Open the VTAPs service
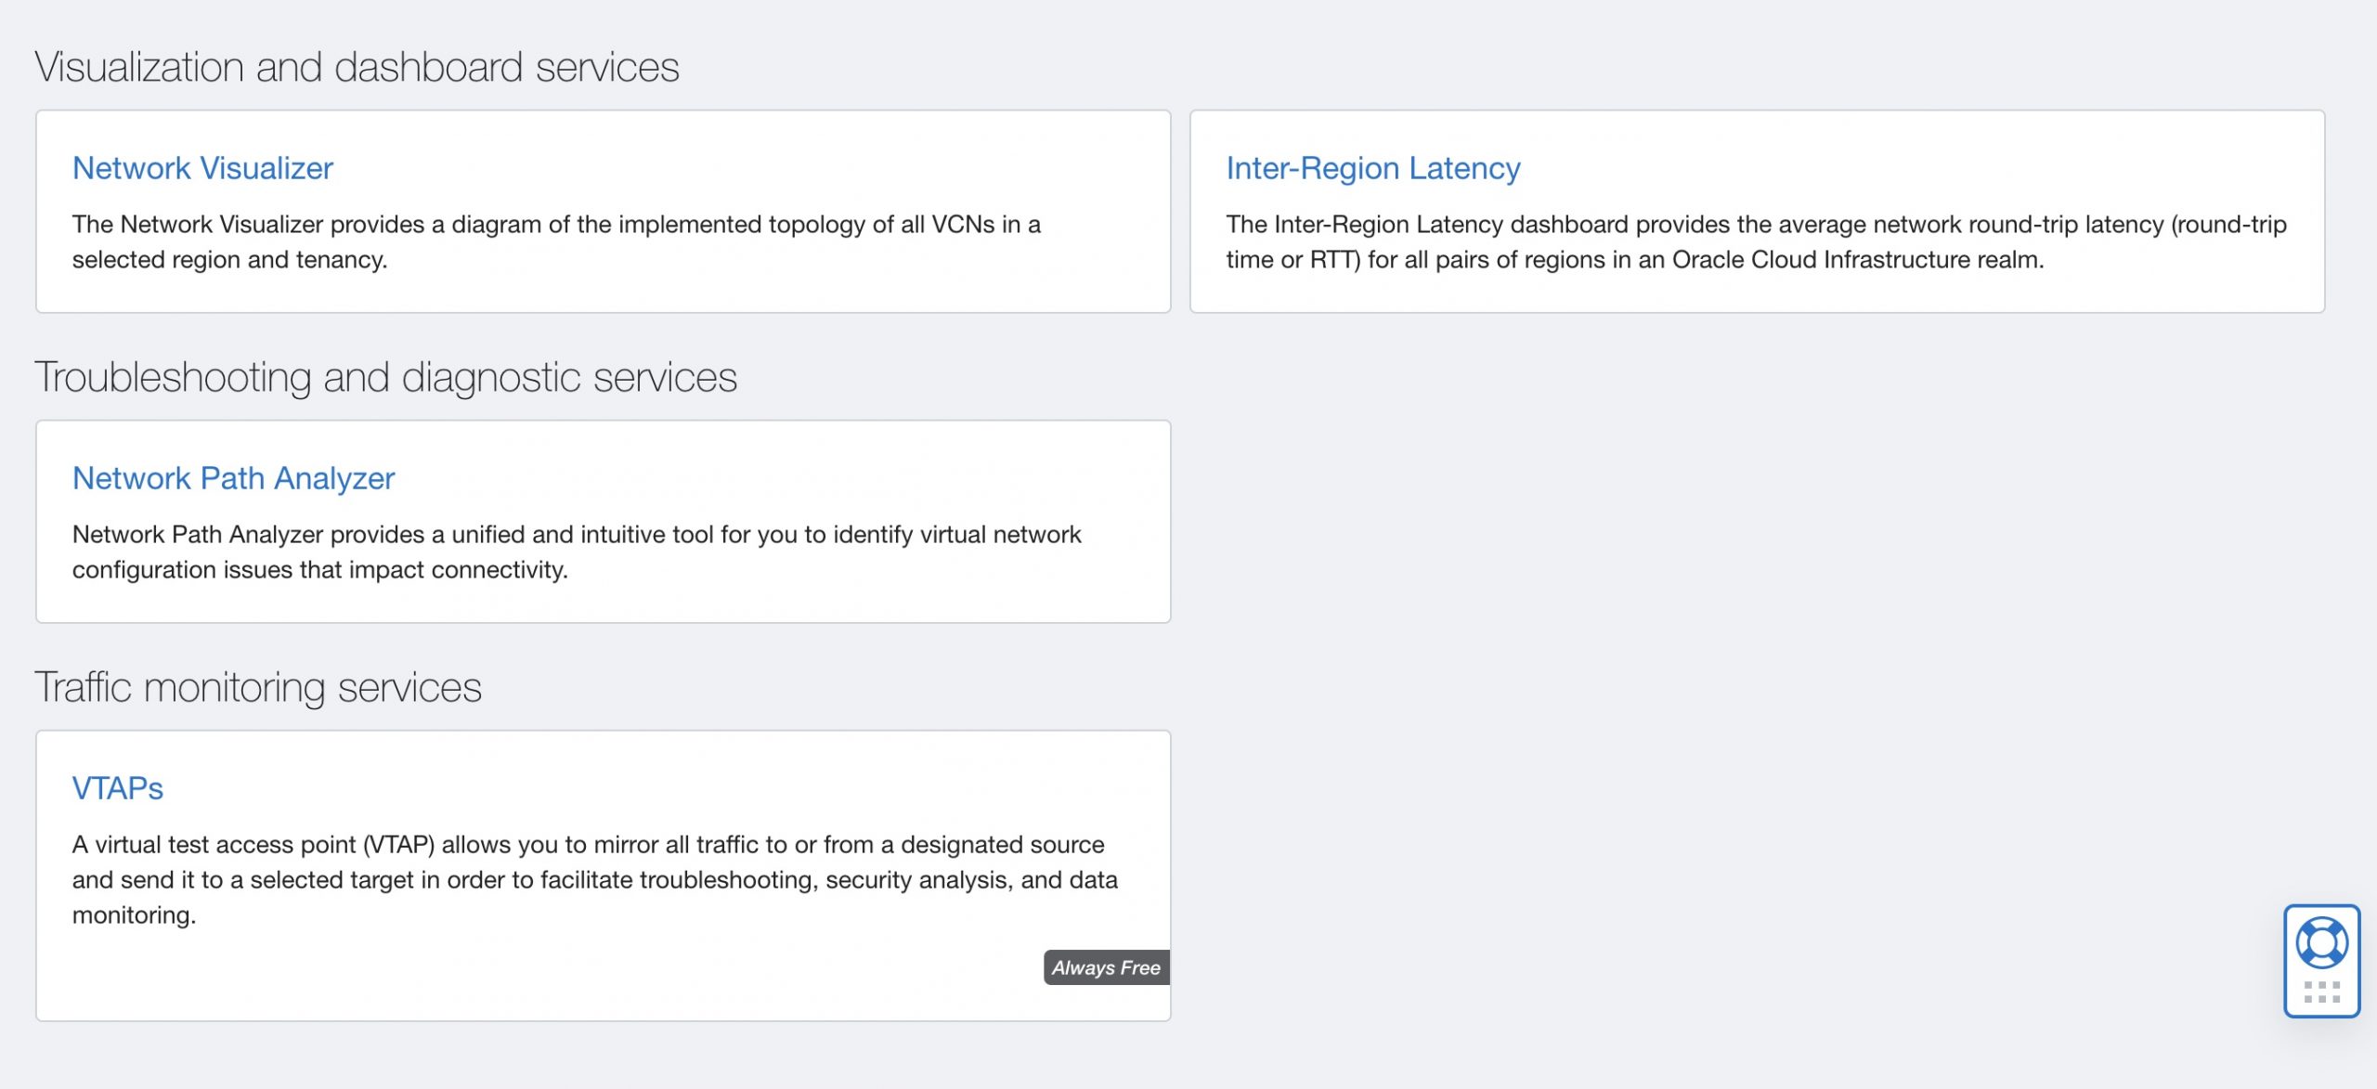Viewport: 2377px width, 1089px height. click(x=117, y=788)
